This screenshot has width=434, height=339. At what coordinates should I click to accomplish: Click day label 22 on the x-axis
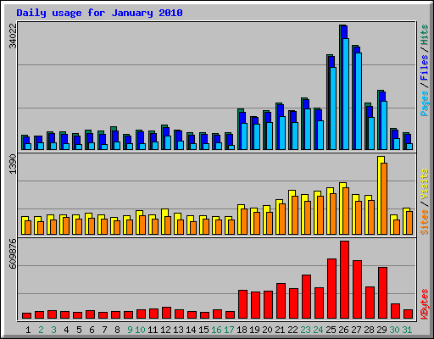pos(292,330)
